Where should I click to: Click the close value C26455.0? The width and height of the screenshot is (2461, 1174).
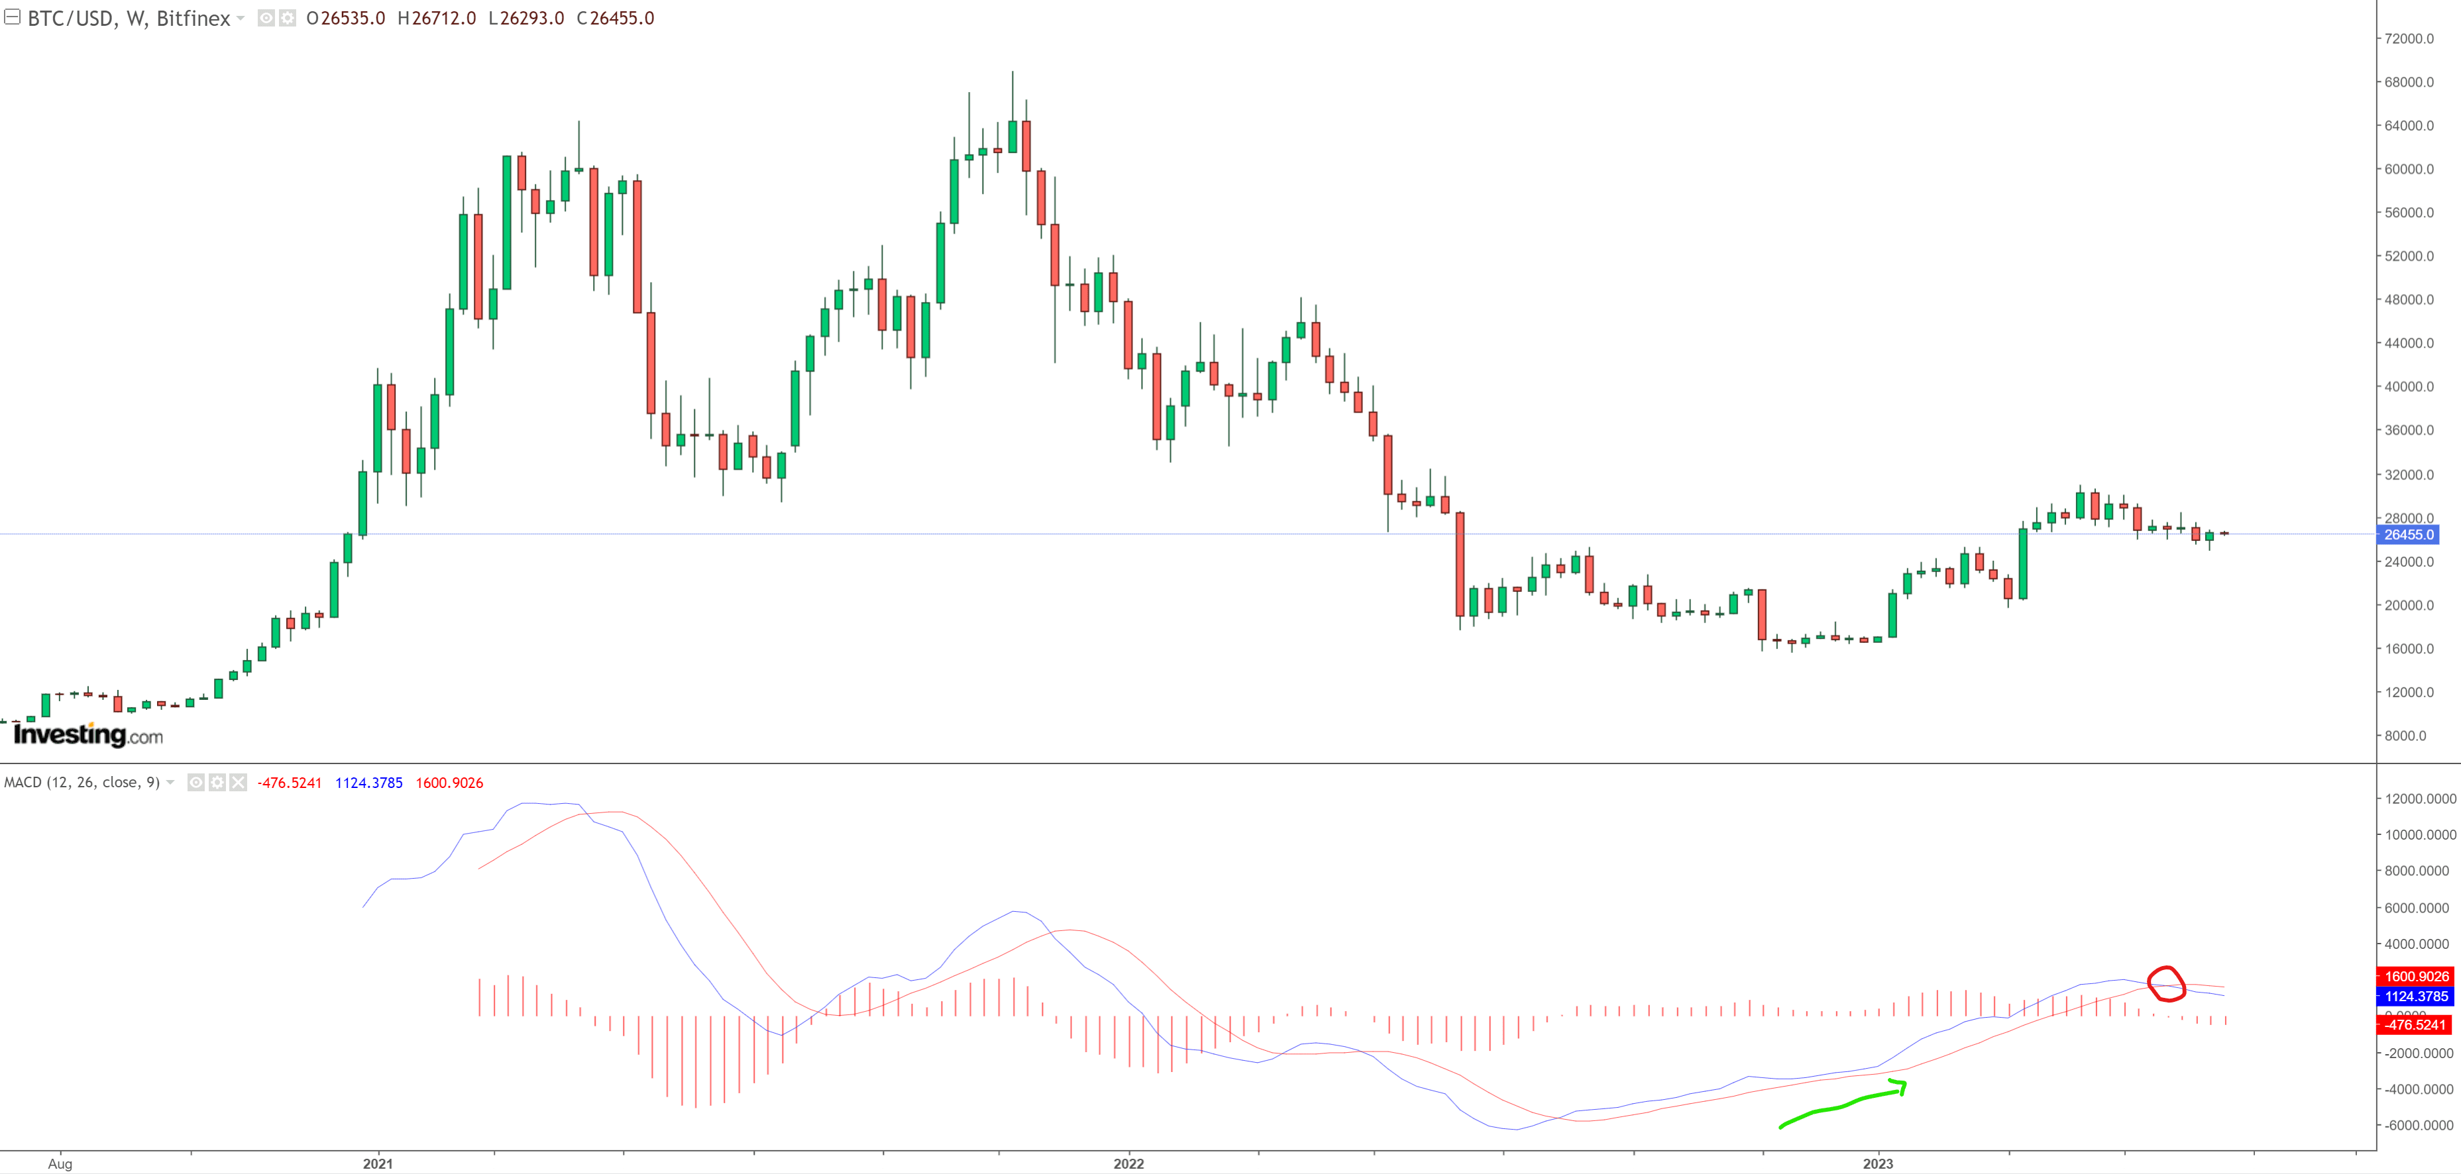coord(615,18)
